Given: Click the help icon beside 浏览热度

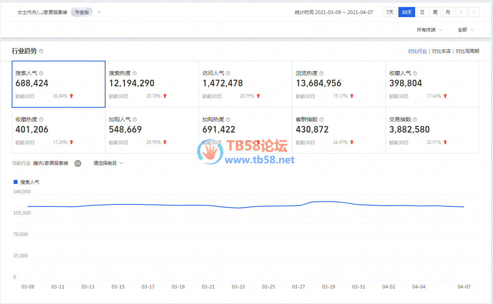Looking at the screenshot, I should pyautogui.click(x=321, y=73).
